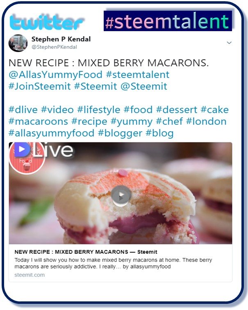Open the #blogger hashtag
The width and height of the screenshot is (248, 310).
click(120, 133)
